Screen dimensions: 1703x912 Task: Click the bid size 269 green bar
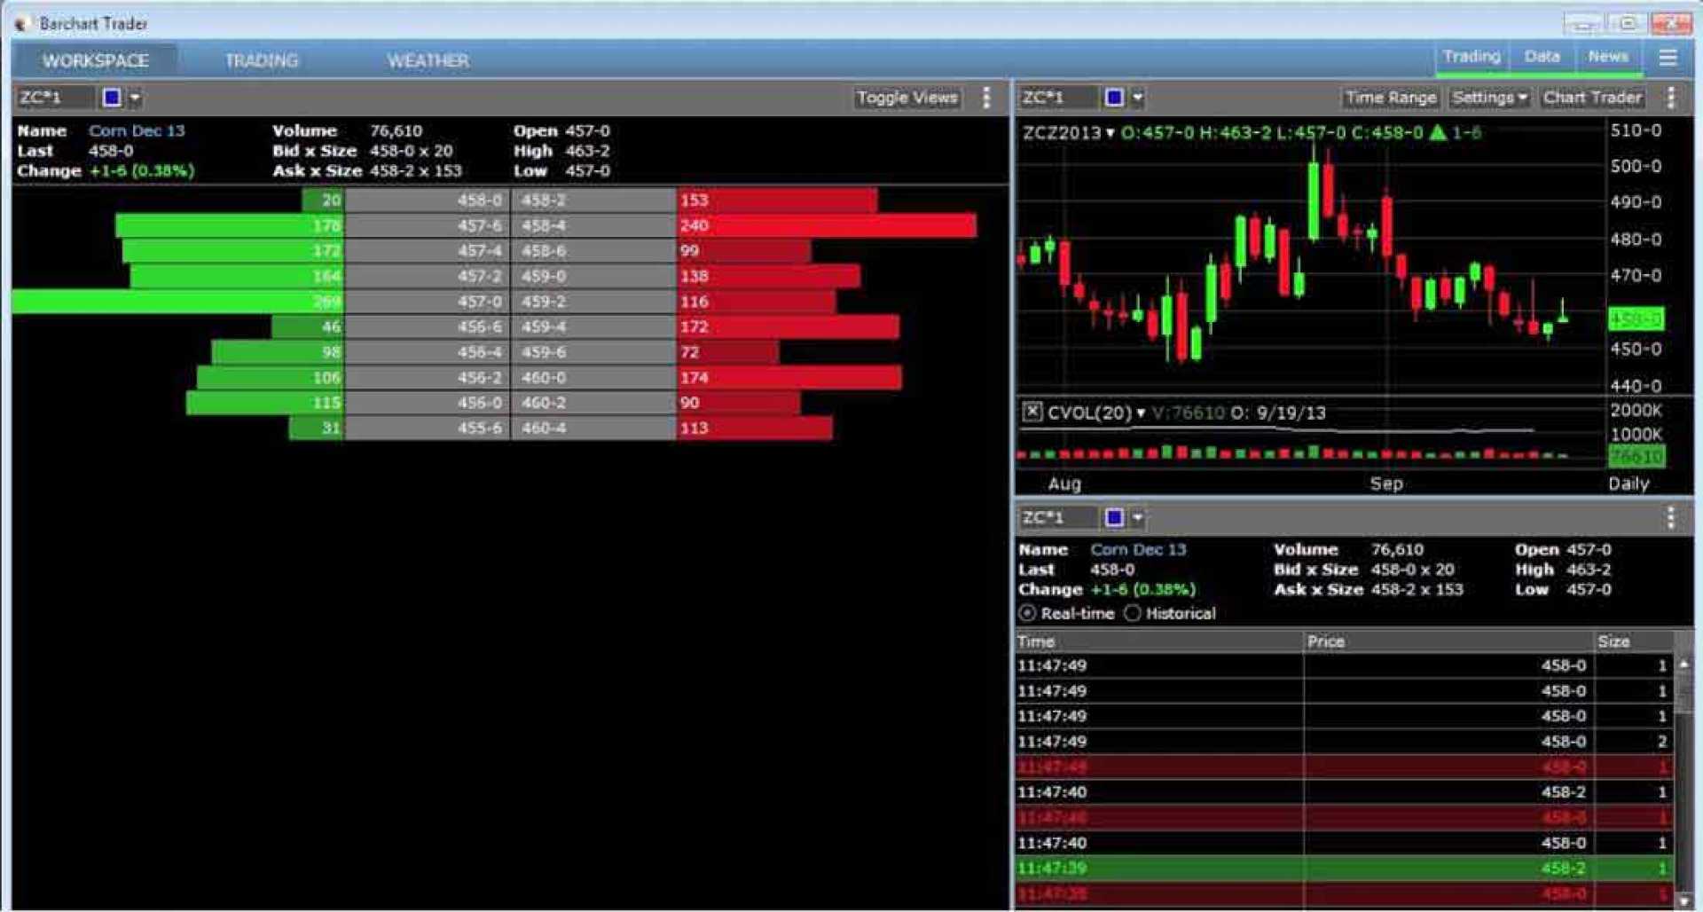(178, 302)
